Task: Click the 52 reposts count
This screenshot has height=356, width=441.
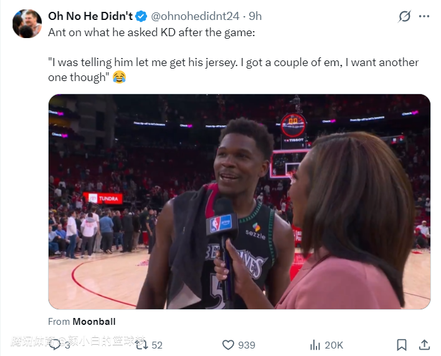Action: pos(157,345)
